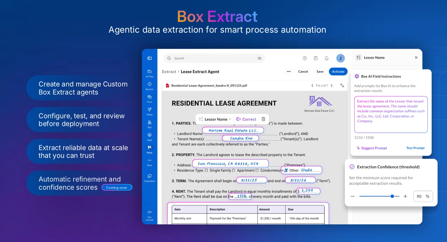Select the extracted start date 9/11/25
This screenshot has height=242, width=447.
click(252, 180)
